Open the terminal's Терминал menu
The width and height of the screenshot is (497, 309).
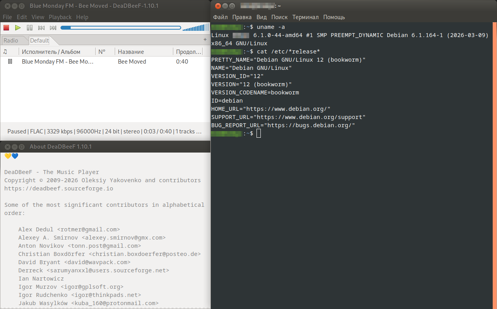(x=305, y=17)
